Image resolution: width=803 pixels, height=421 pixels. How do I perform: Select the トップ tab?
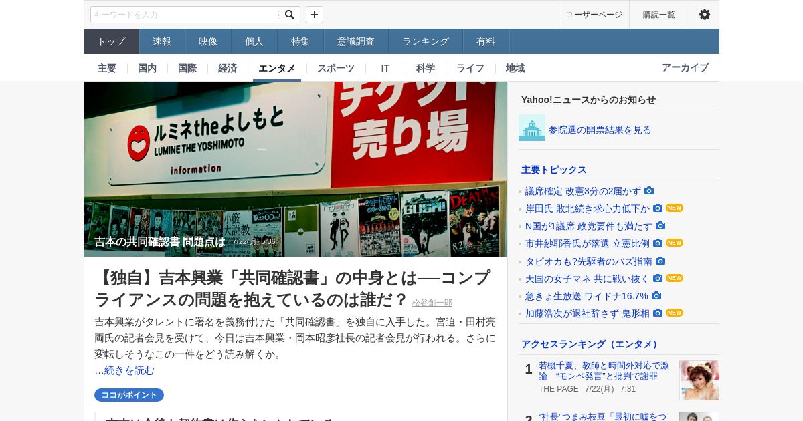[111, 41]
